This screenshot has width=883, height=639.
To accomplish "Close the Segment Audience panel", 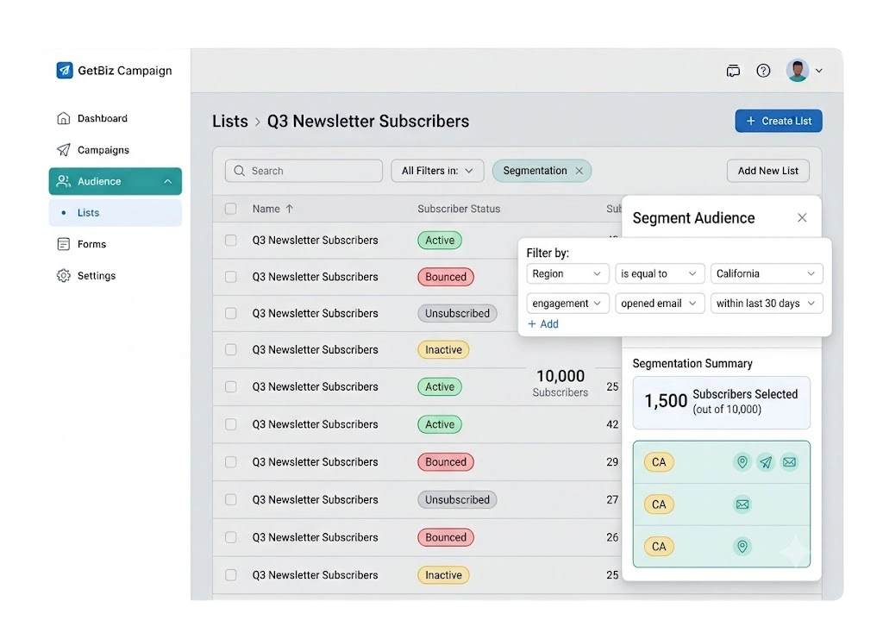I will coord(802,218).
